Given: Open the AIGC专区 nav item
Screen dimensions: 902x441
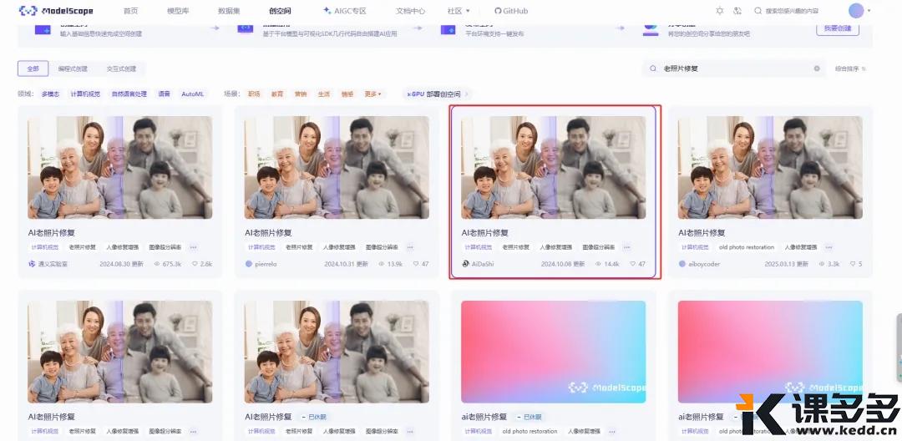Looking at the screenshot, I should [x=345, y=11].
